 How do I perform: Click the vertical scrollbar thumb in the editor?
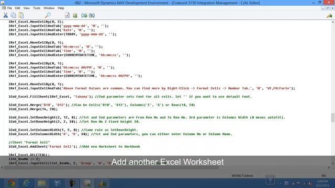333,118
